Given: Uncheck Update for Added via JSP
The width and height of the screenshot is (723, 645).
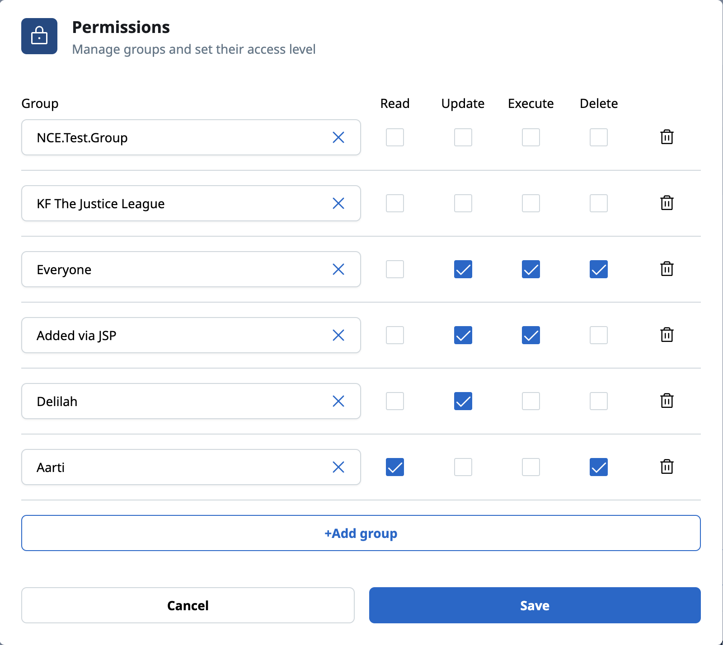Looking at the screenshot, I should [463, 335].
